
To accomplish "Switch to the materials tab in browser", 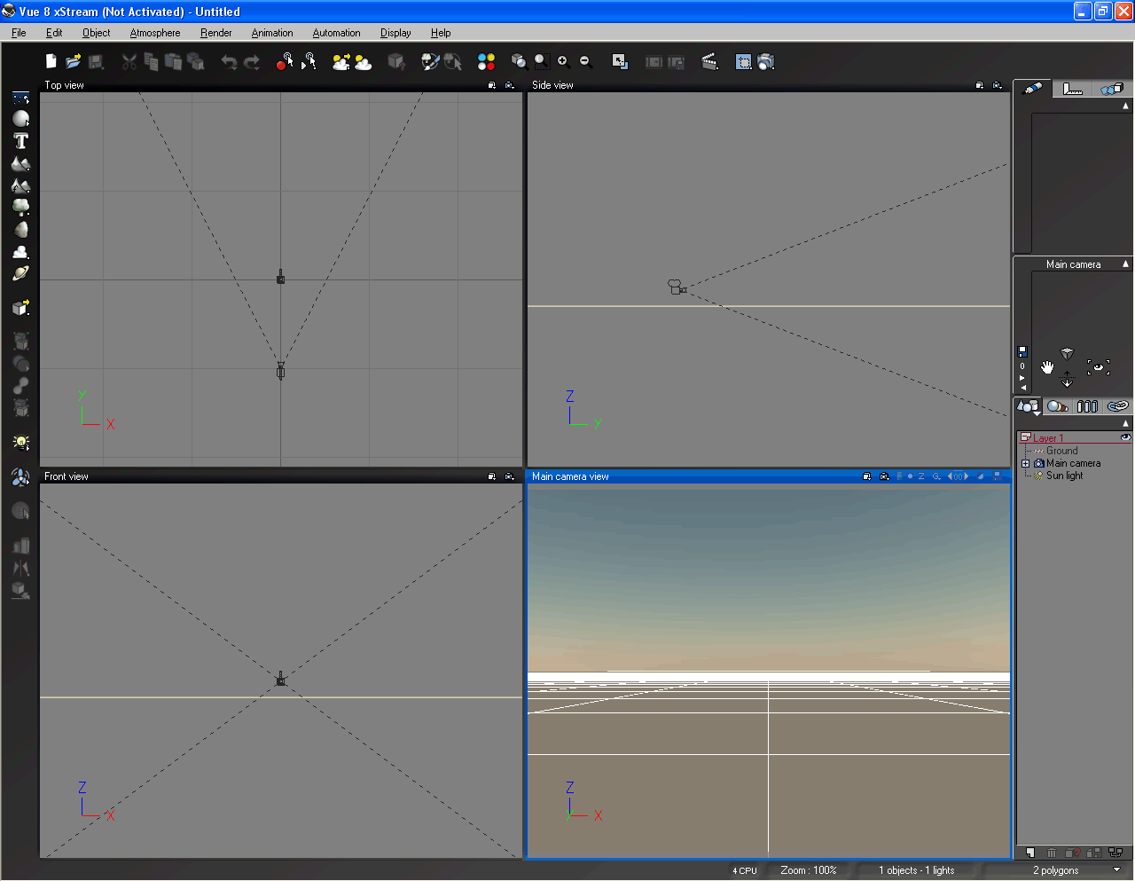I will point(1057,406).
